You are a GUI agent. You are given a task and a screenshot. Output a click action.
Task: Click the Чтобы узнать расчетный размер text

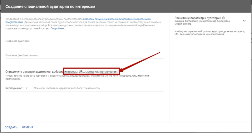click(210, 33)
